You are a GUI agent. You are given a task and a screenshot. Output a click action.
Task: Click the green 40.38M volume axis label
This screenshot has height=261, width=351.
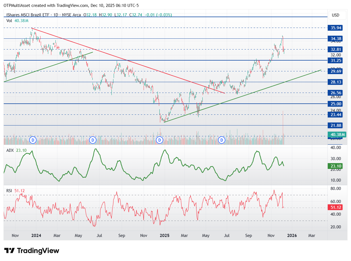coord(337,135)
